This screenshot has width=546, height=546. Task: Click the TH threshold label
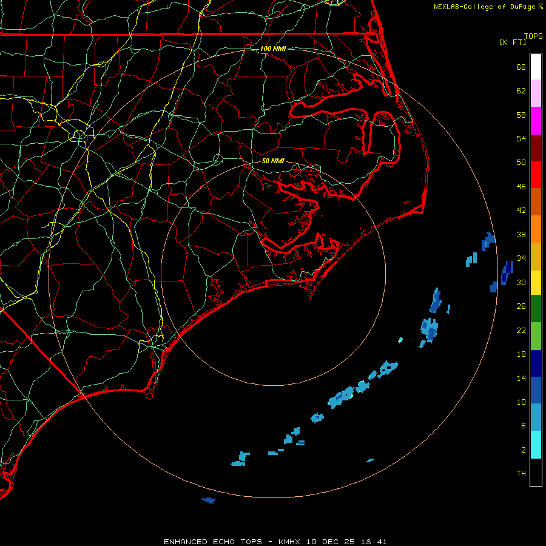[521, 474]
